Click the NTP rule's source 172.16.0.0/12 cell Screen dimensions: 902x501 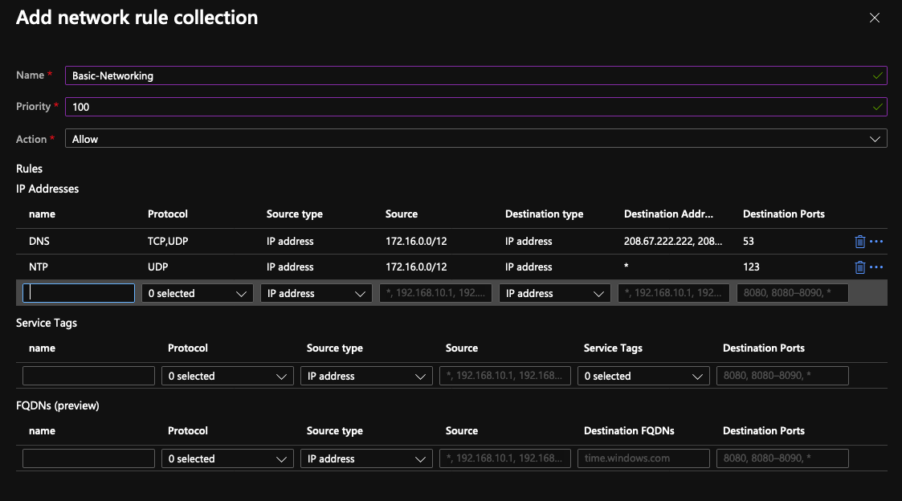coord(416,267)
